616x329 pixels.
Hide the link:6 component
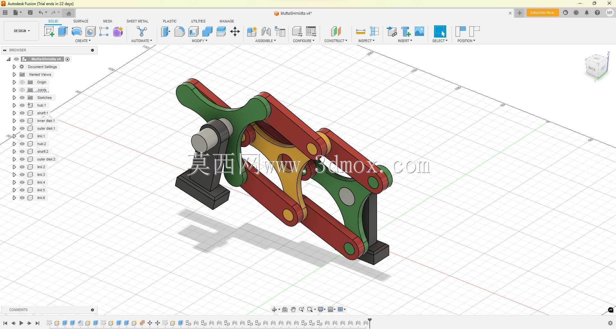pos(22,198)
